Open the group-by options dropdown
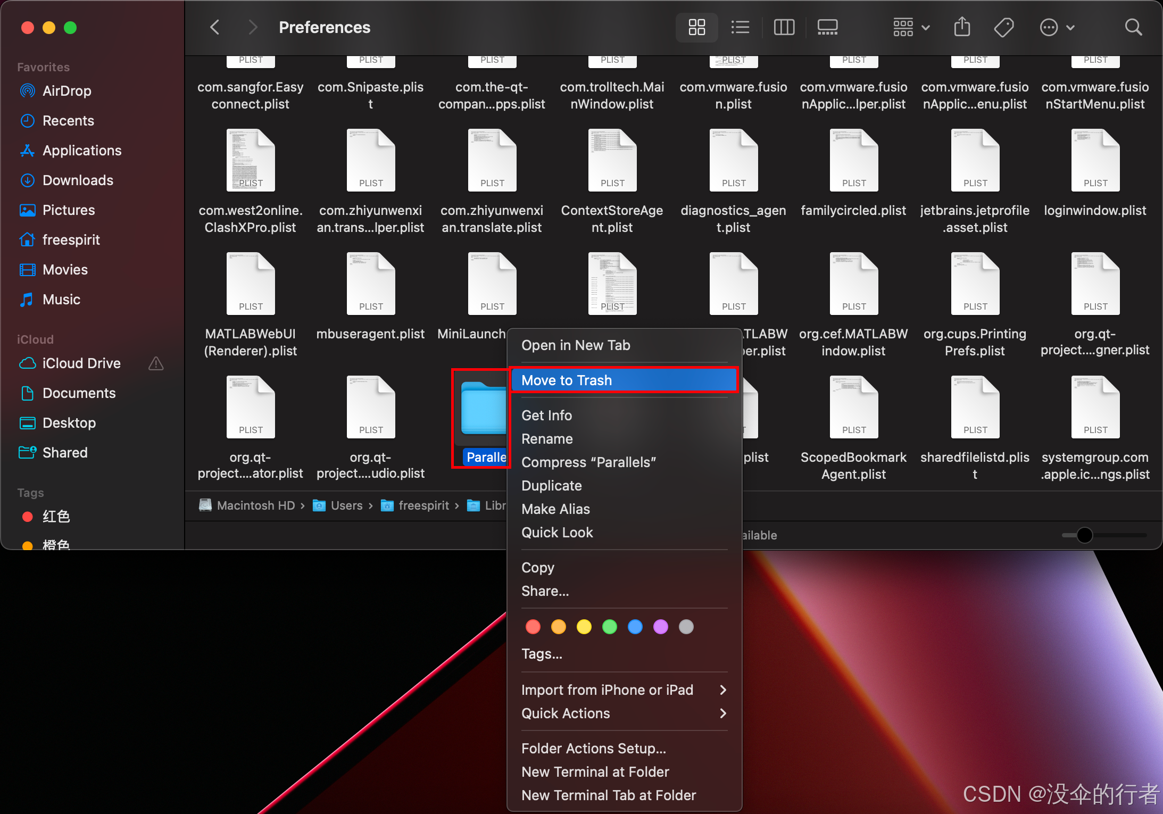The height and width of the screenshot is (814, 1163). 911,27
